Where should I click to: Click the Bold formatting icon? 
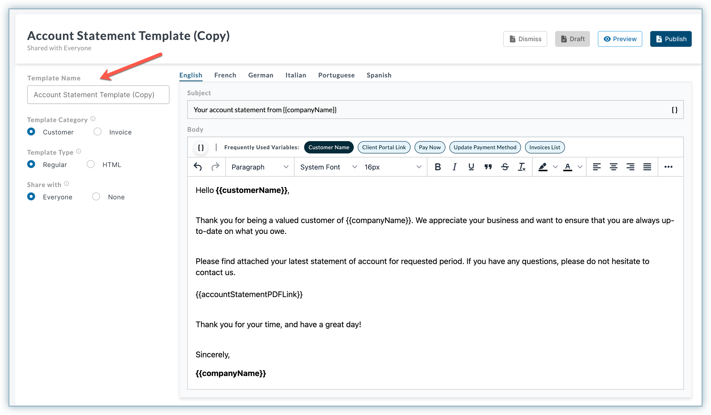click(438, 167)
